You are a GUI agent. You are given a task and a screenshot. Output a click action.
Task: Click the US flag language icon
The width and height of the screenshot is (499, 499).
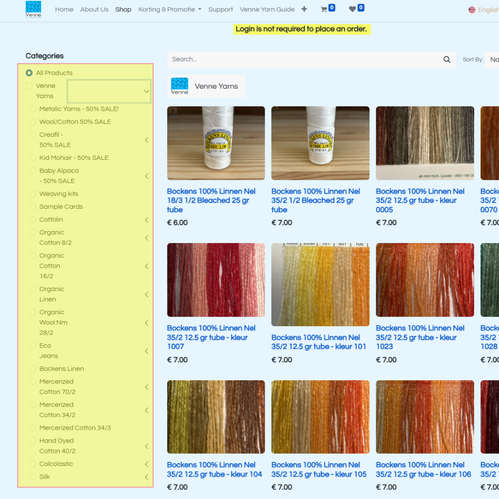point(472,10)
